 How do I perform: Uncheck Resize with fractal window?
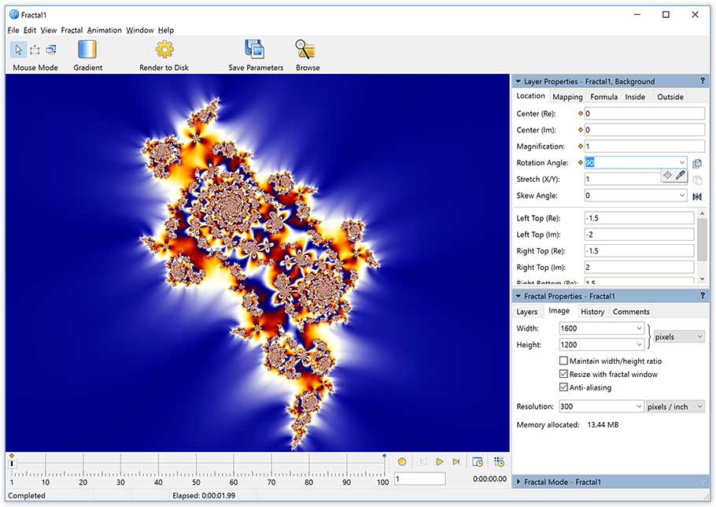tap(563, 374)
